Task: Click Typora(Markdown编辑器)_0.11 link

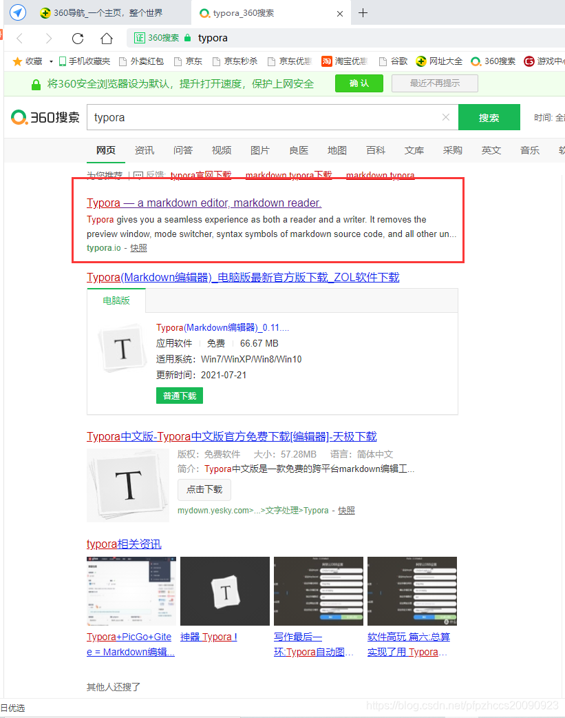Action: (222, 328)
